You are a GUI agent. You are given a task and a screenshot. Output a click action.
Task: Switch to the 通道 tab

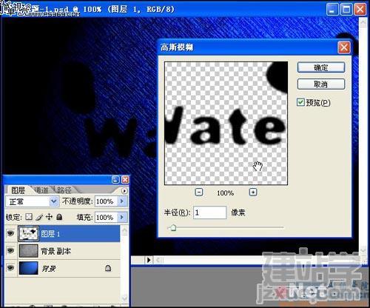41,190
